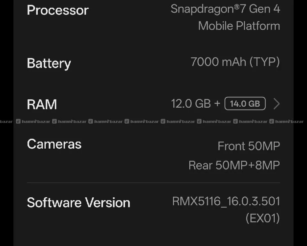Viewport: 307px width, 246px height.
Task: Tap the registered trademark symbol after Snapdragon
Action: click(x=237, y=7)
